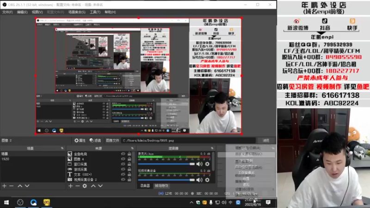Toggle lock on 图像 4 source

point(129,159)
